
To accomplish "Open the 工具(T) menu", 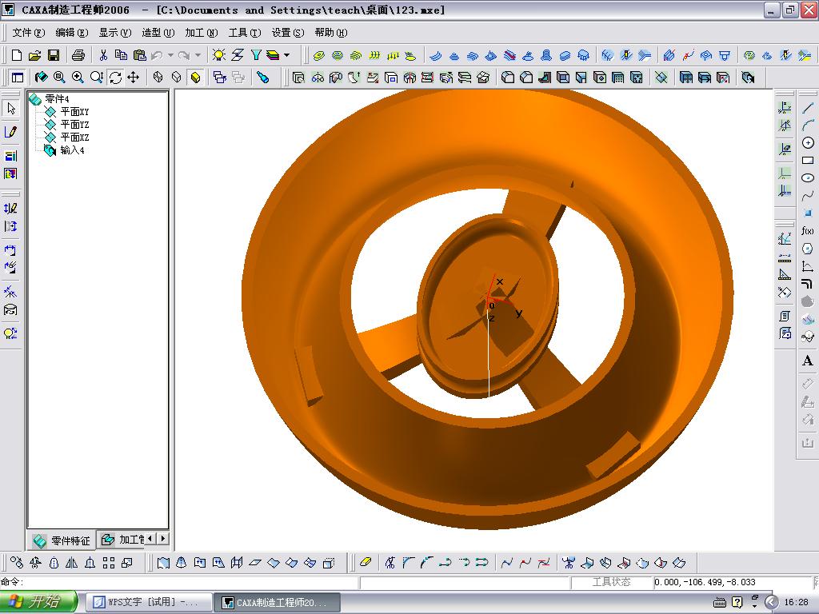I will tap(245, 32).
